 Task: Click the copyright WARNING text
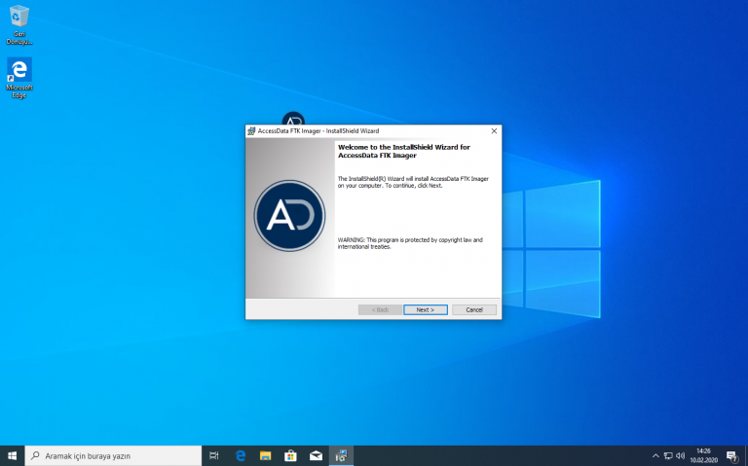coord(410,243)
